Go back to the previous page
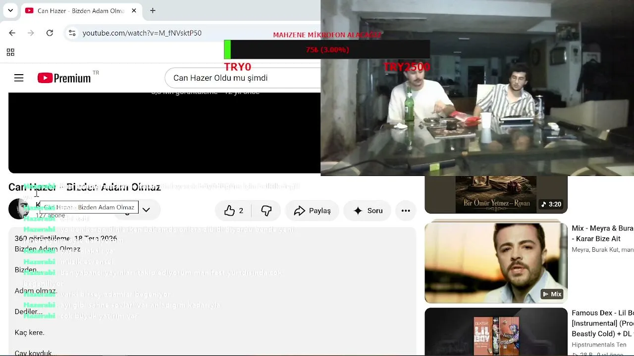 click(12, 33)
